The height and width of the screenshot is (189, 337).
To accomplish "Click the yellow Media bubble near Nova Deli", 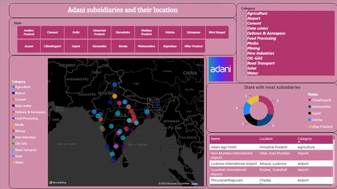I will coord(115,96).
